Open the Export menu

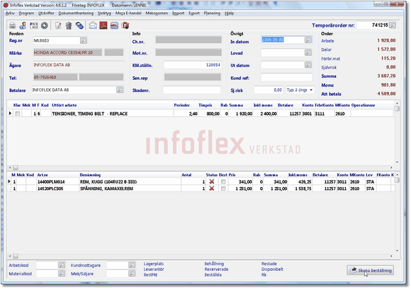(194, 13)
